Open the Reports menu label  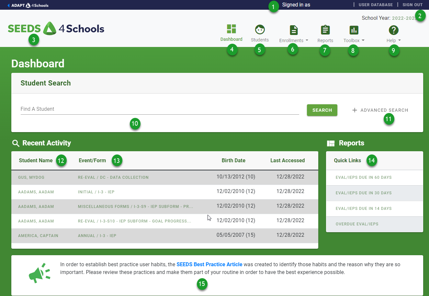coord(325,40)
